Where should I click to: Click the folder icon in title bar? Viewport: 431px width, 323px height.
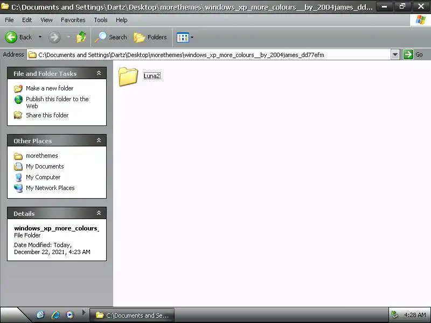(5, 6)
